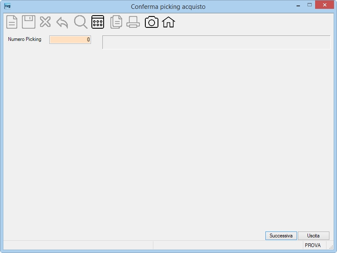Click the camera screenshot icon
This screenshot has height=253, width=337.
(x=152, y=22)
